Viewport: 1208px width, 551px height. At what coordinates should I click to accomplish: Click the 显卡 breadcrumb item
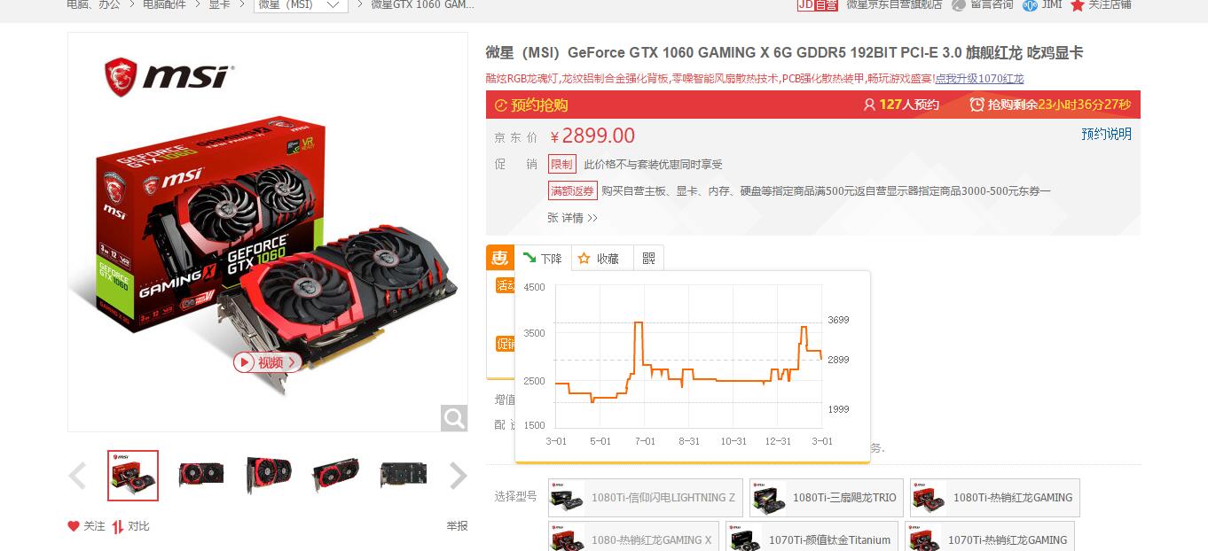(219, 4)
